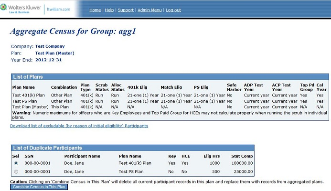Click Combine Census in This Plan button

coord(39,187)
